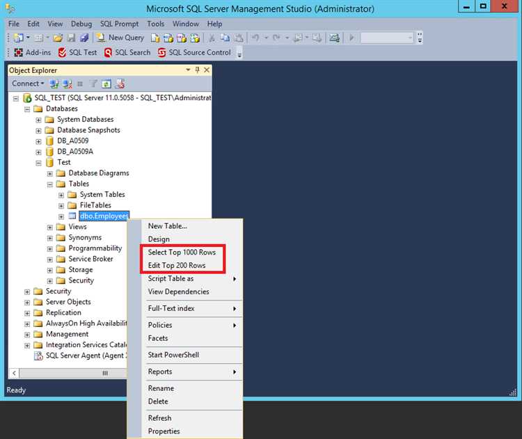Open the SQL Prompt menu
Screen dimensions: 522x439
(119, 24)
